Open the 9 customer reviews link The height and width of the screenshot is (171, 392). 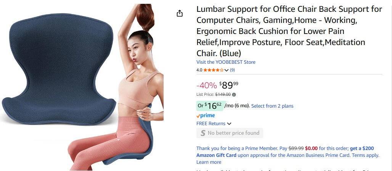click(232, 70)
